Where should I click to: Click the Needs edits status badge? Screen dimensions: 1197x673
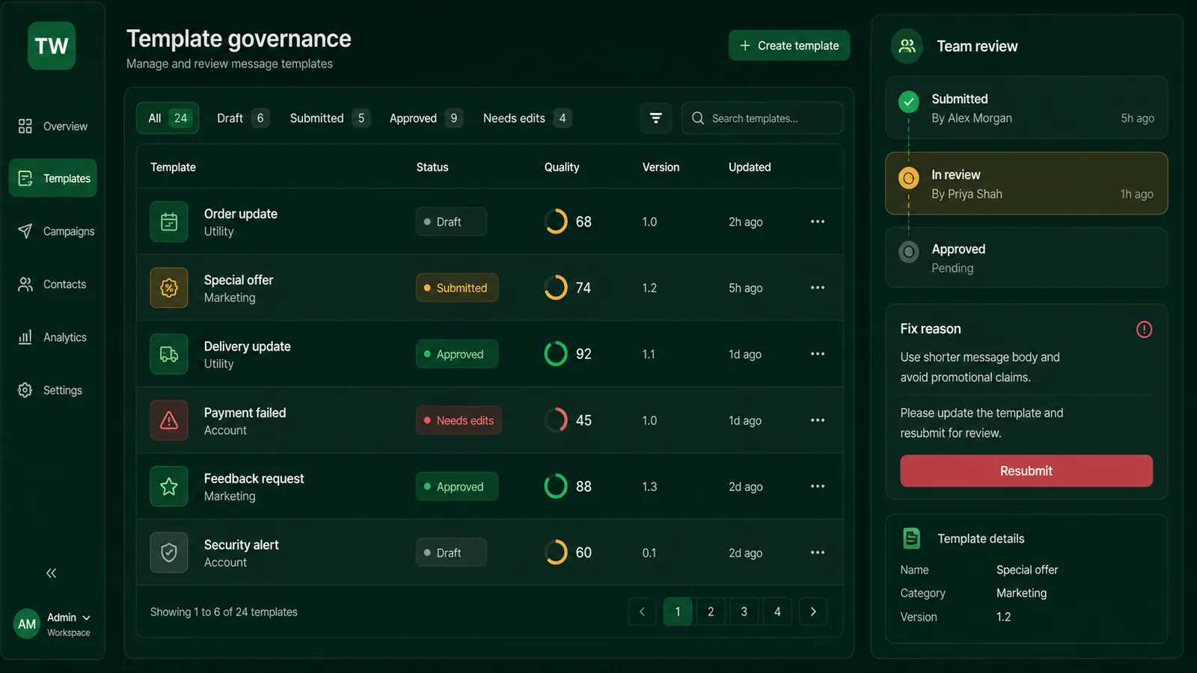pyautogui.click(x=459, y=420)
